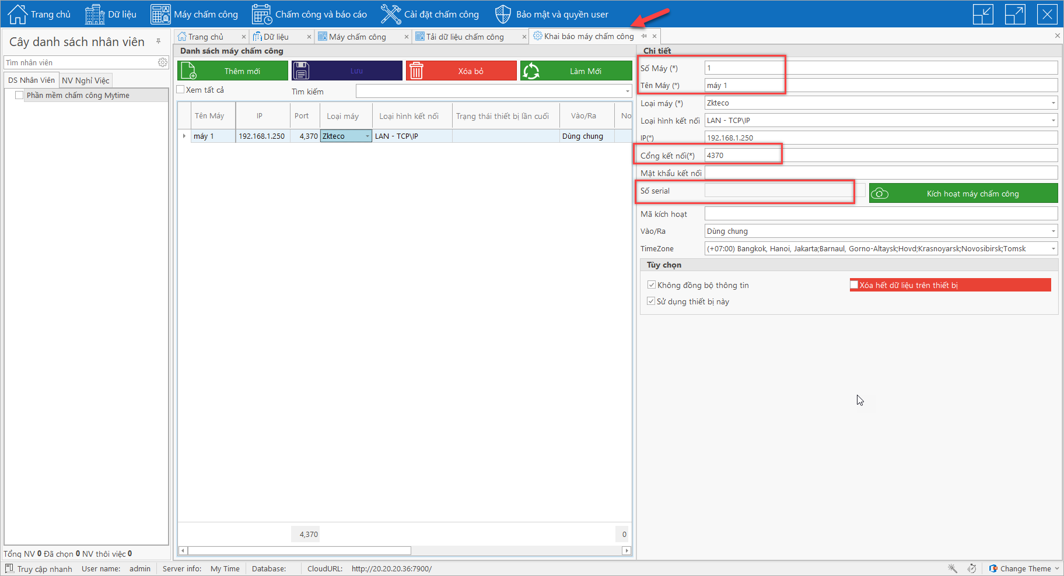This screenshot has width=1064, height=576.
Task: Click the gear icon in employee search box
Action: point(163,62)
